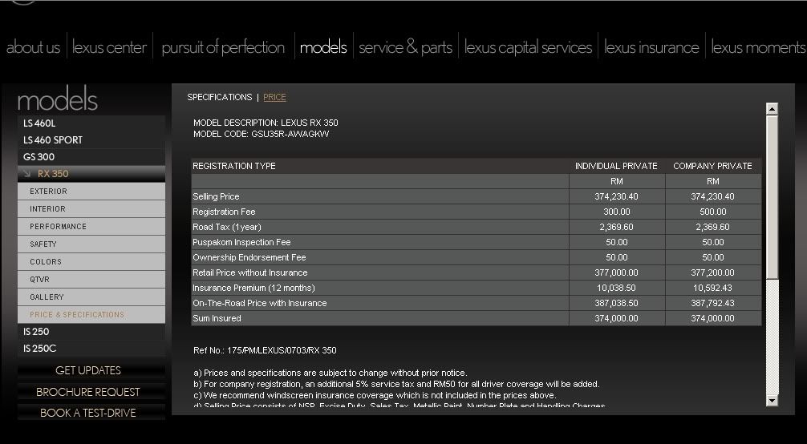
Task: Go to 'lexus center' menu item
Action: tap(110, 47)
